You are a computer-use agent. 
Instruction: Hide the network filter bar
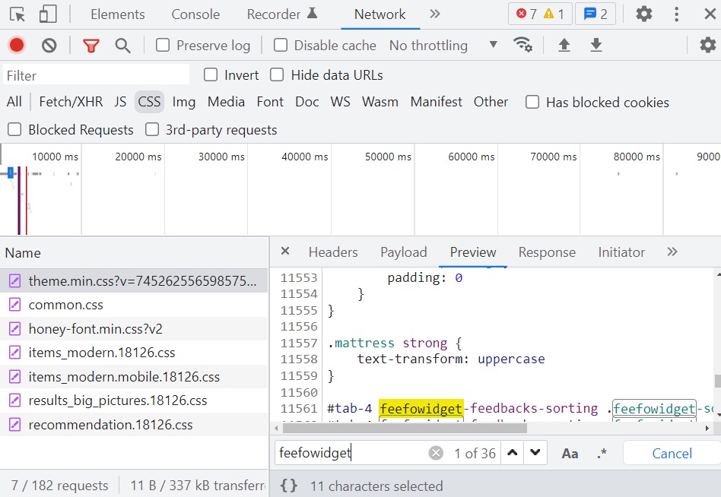tap(91, 46)
